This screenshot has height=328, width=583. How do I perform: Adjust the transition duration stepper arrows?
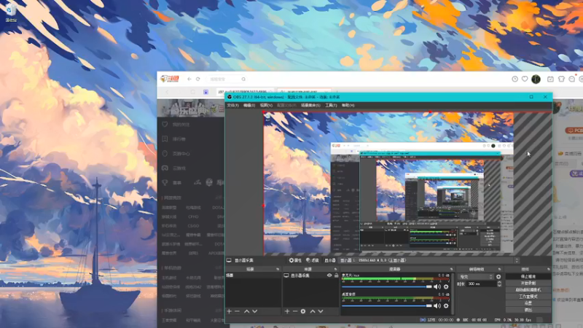[499, 284]
